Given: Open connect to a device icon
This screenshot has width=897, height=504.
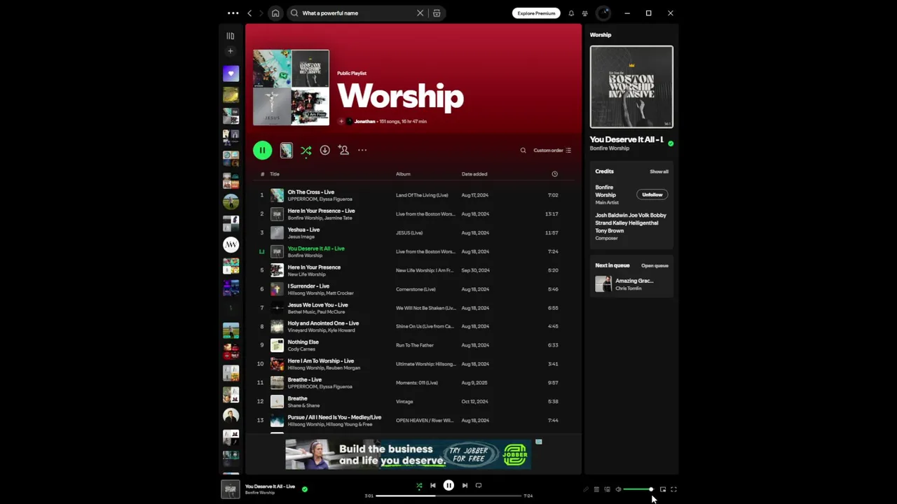Looking at the screenshot, I should [x=607, y=489].
